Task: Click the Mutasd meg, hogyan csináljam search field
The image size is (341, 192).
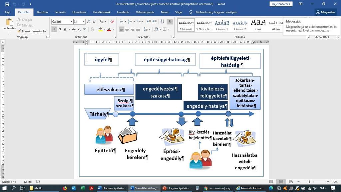Action: (x=216, y=12)
